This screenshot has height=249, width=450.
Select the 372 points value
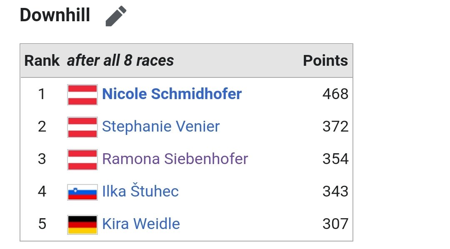pos(335,126)
